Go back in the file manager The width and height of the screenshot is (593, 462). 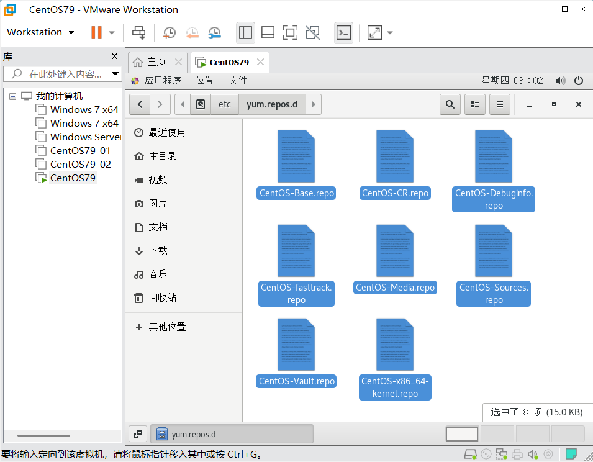click(140, 104)
